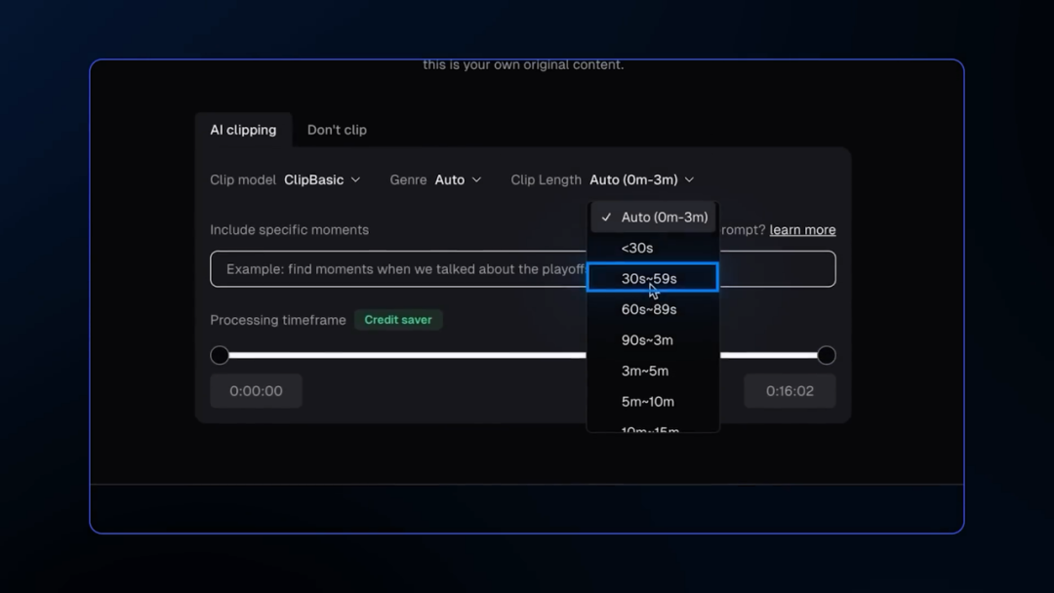The height and width of the screenshot is (593, 1054).
Task: Pick the <30s clip length option
Action: pyautogui.click(x=637, y=248)
